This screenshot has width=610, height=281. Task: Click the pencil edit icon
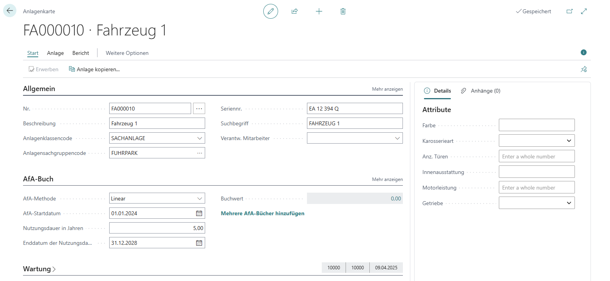pyautogui.click(x=271, y=11)
